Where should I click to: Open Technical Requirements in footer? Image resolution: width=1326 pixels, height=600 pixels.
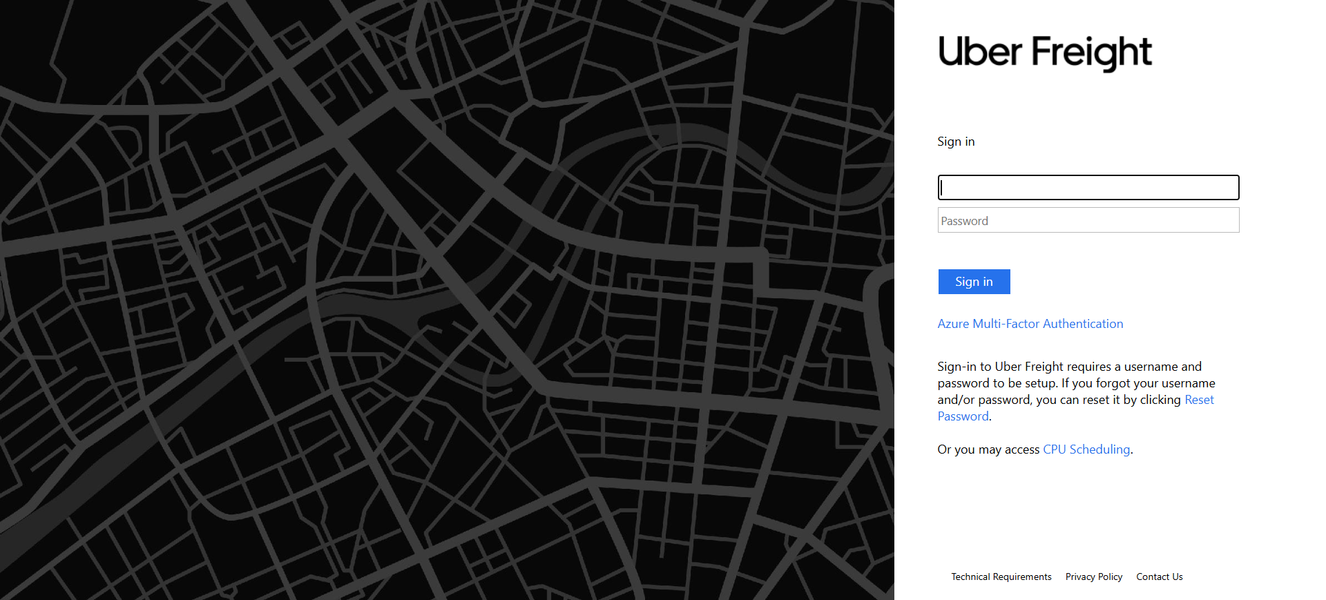(x=1001, y=577)
